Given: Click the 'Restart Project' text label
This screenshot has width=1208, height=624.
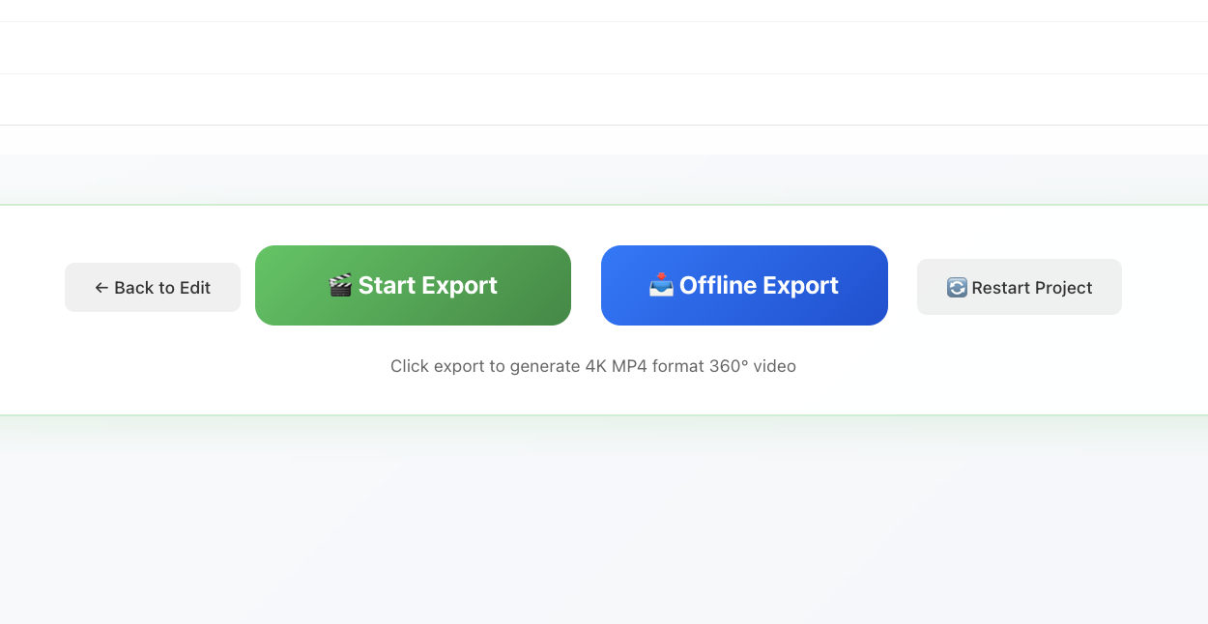Looking at the screenshot, I should 1032,288.
